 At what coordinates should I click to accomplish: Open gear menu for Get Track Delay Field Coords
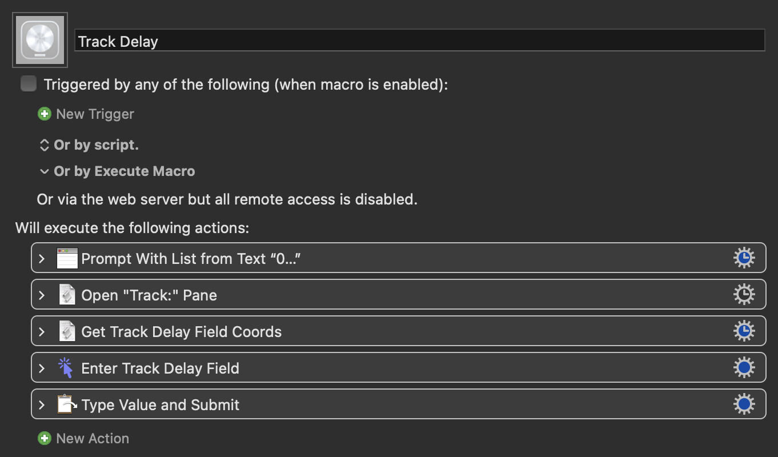[744, 331]
